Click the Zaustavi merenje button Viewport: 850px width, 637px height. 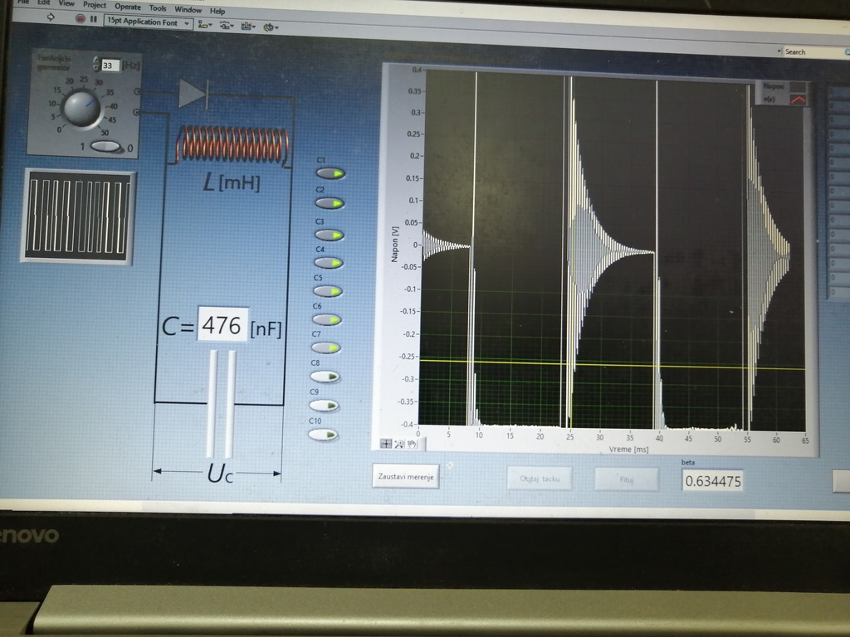405,477
